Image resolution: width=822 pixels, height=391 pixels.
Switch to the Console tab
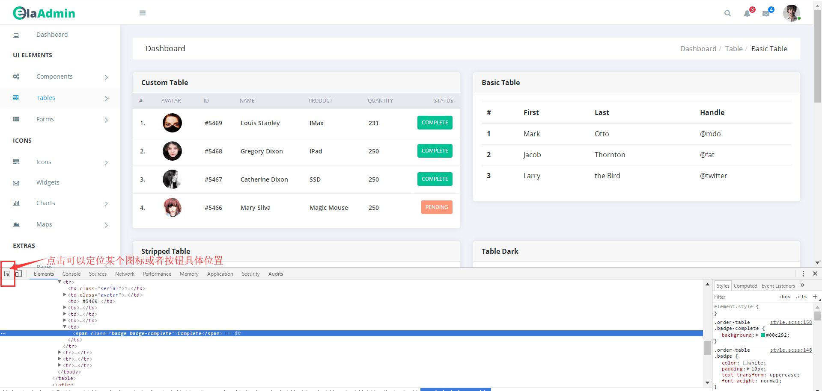(x=71, y=274)
